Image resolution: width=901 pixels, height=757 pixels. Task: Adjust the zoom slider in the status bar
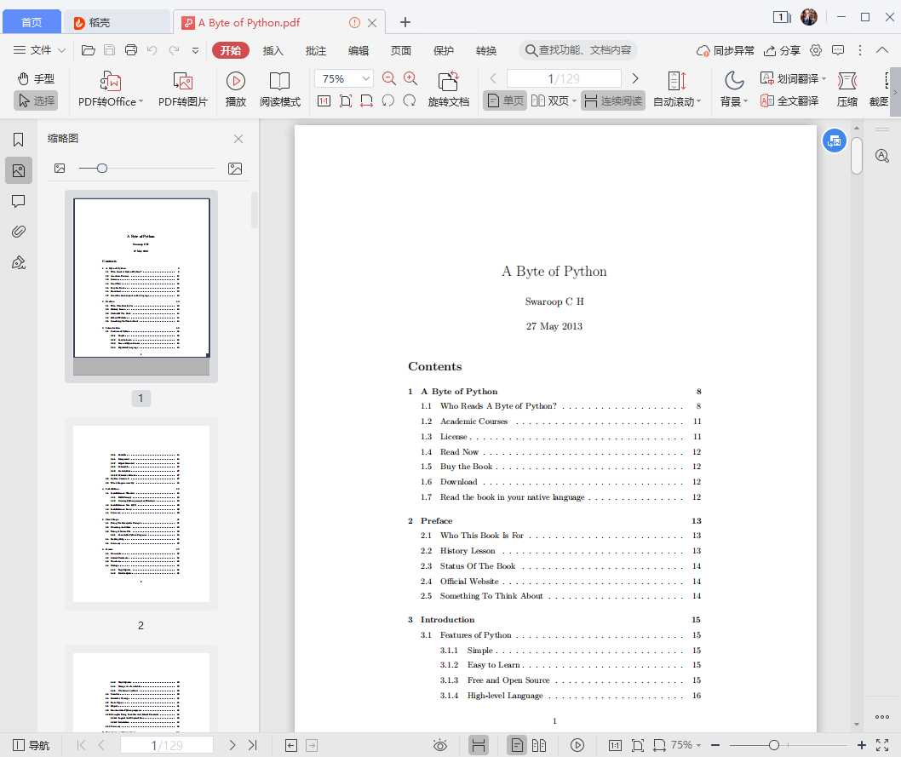[x=774, y=746]
